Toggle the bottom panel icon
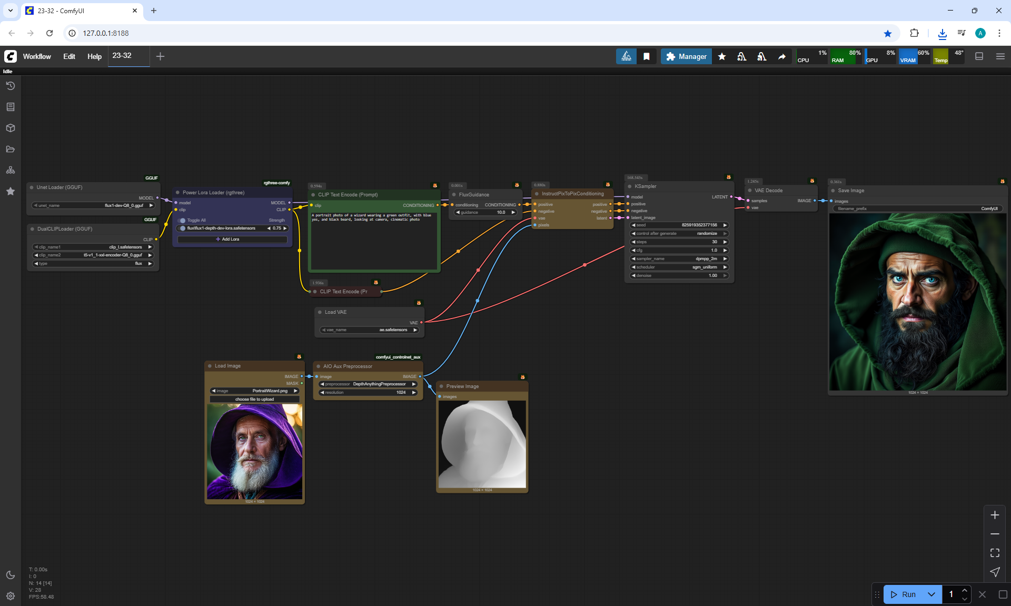 click(x=979, y=56)
